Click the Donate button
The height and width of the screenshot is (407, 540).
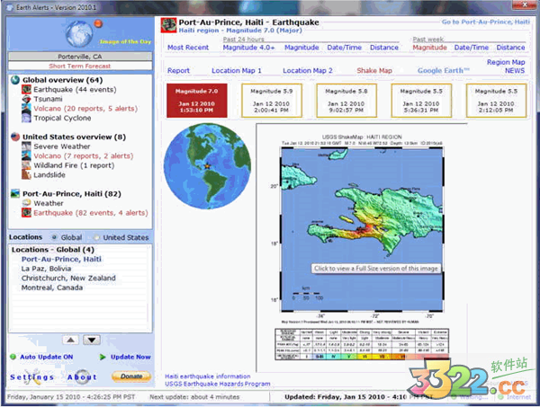[x=131, y=376]
